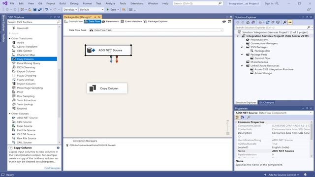The height and width of the screenshot is (177, 315).
Task: Collapse Other Transforms toolbox group
Action: click(9, 38)
